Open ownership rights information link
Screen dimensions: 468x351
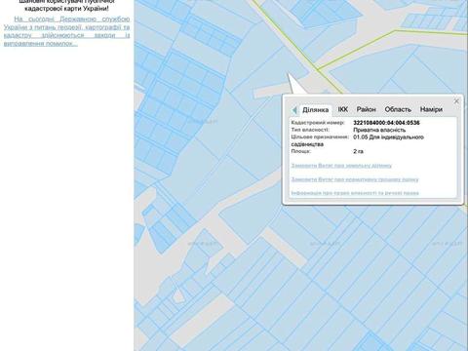pos(355,193)
